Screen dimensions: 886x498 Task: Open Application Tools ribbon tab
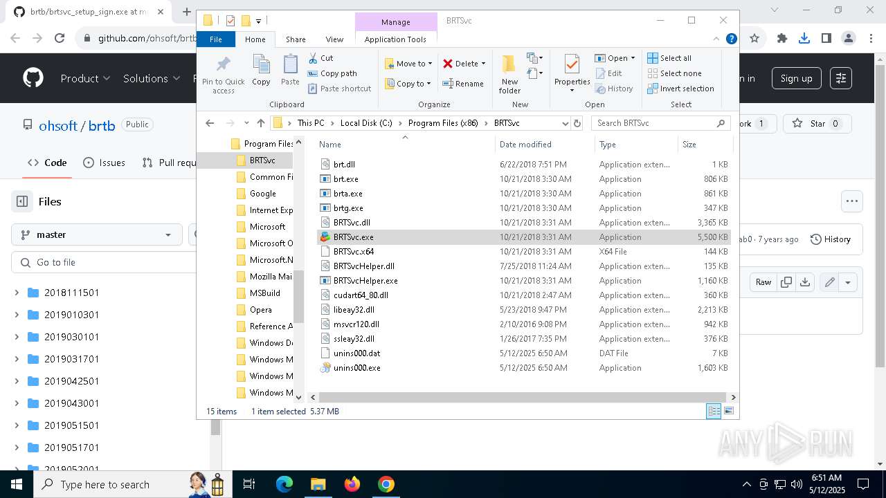[x=395, y=39]
